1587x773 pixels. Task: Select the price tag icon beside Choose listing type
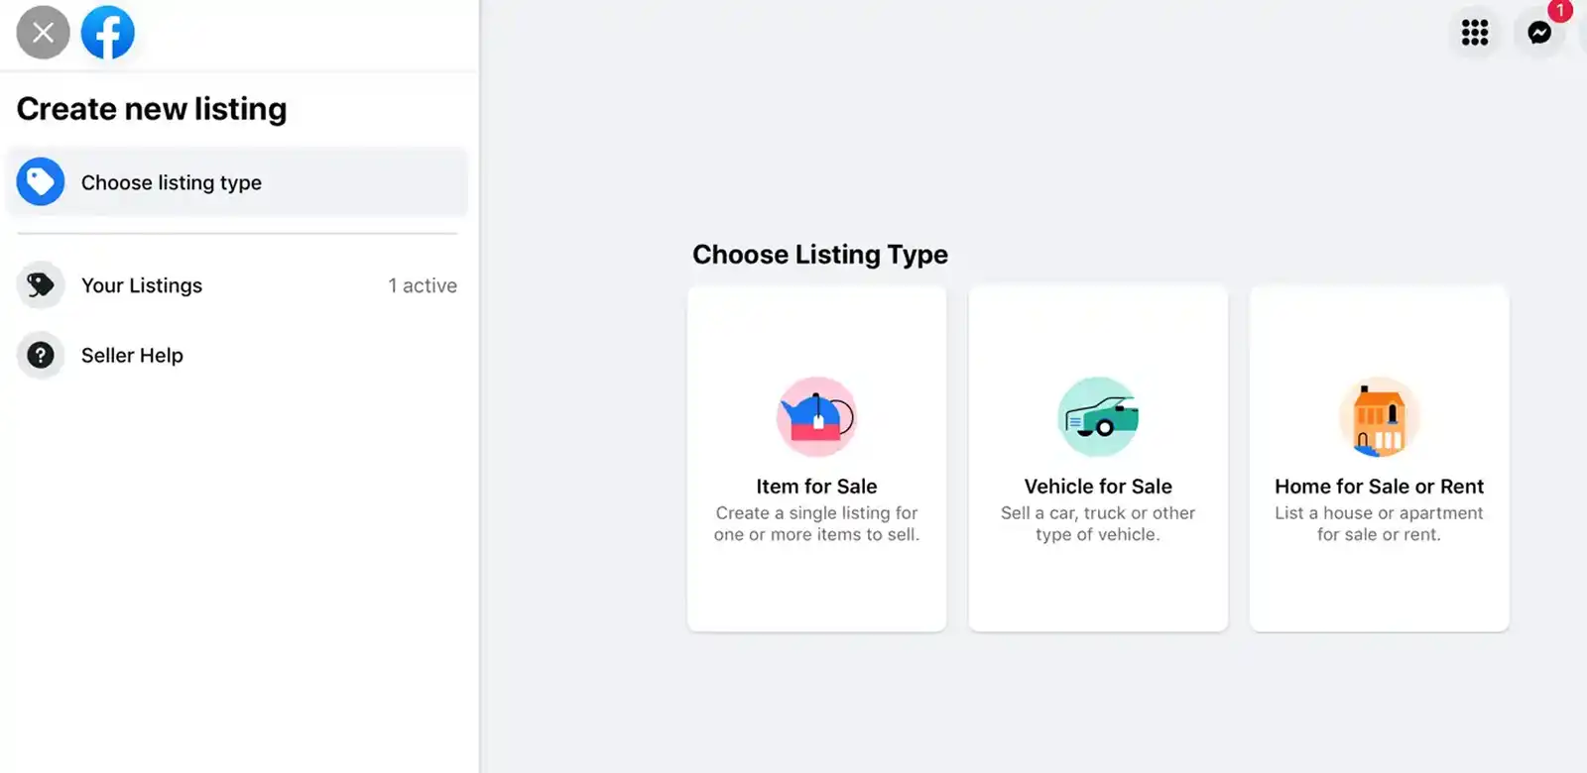pyautogui.click(x=41, y=181)
